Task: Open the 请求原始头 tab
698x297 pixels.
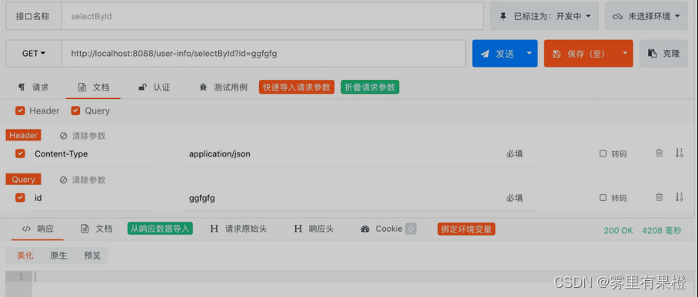Action: [238, 229]
